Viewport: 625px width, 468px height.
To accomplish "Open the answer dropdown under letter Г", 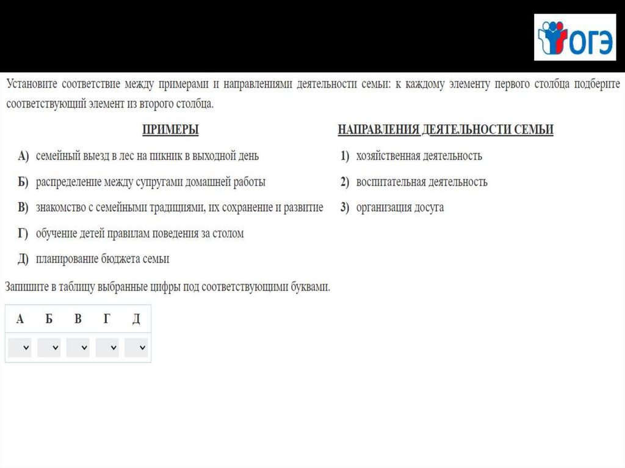I will 107,347.
